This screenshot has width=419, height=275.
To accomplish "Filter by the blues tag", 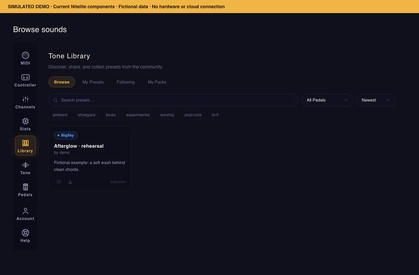I will click(111, 115).
